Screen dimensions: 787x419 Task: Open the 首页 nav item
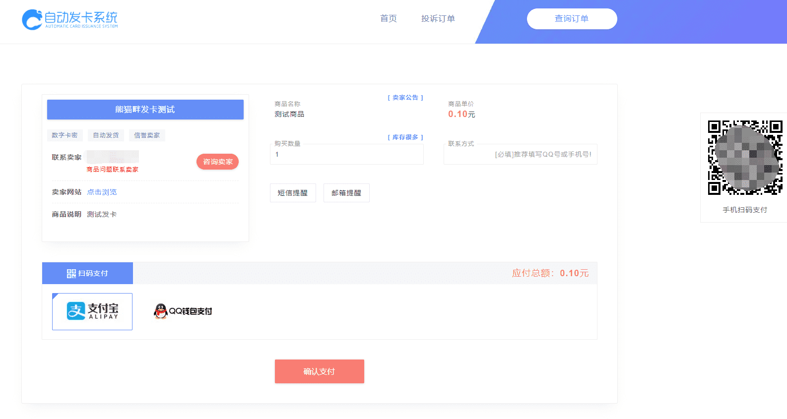tap(389, 18)
